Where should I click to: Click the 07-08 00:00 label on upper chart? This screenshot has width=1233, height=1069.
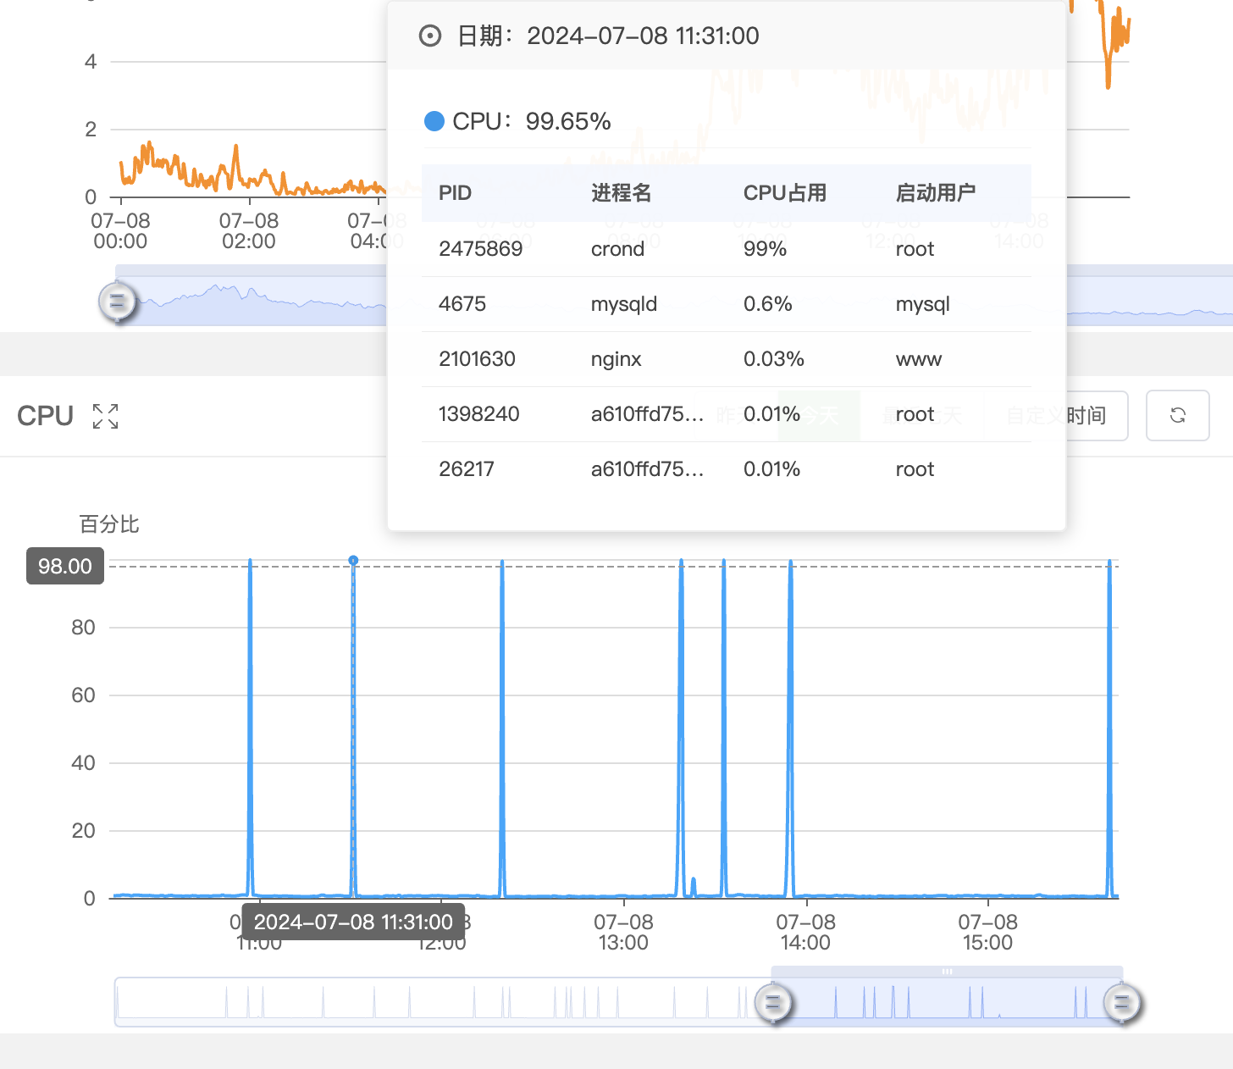click(120, 230)
